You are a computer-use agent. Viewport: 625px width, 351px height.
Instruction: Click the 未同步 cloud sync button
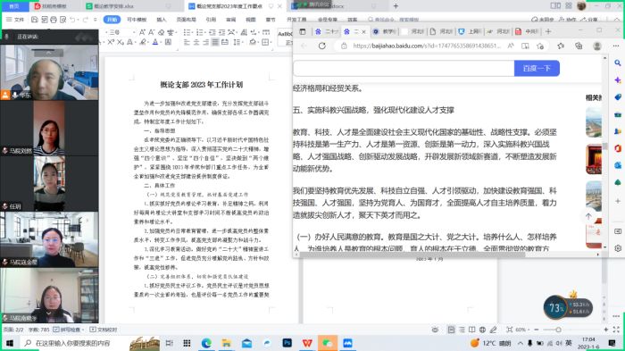543,20
